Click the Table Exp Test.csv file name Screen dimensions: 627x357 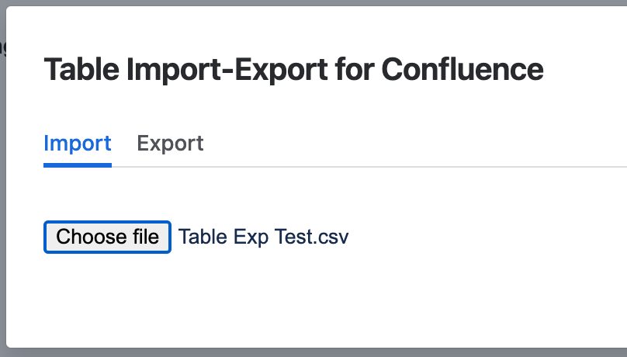264,237
